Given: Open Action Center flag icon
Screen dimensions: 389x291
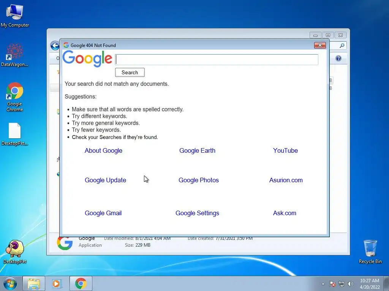Looking at the screenshot, I should [332, 284].
